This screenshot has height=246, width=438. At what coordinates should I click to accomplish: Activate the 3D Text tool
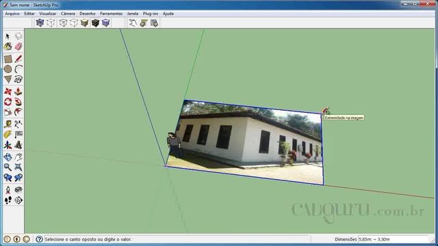[18, 145]
